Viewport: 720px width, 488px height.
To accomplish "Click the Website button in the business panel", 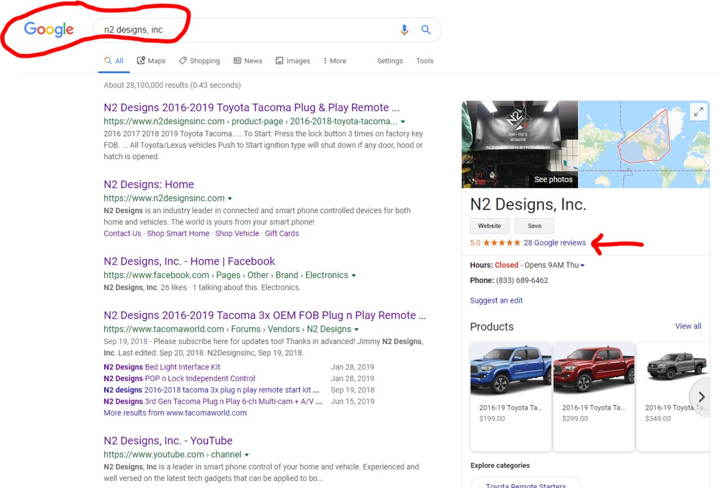I will [489, 226].
